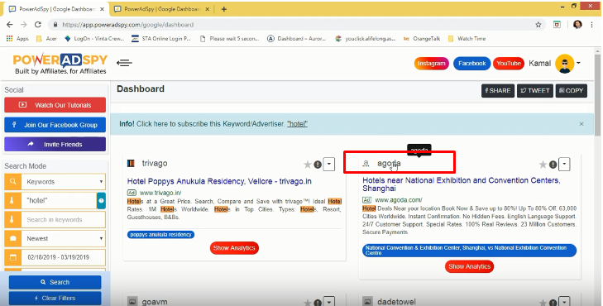The image size is (603, 306).
Task: Reload the page with refresh icon
Action: [x=38, y=25]
